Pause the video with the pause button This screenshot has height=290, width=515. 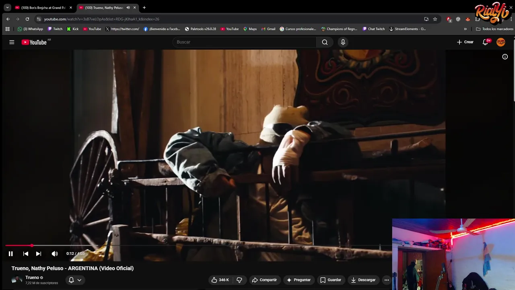(11, 254)
